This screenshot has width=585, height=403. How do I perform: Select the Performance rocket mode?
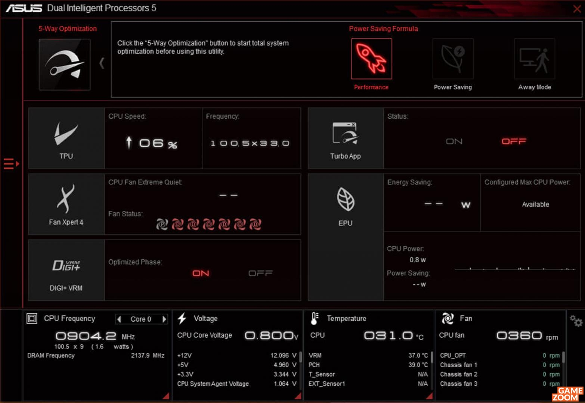tap(371, 59)
